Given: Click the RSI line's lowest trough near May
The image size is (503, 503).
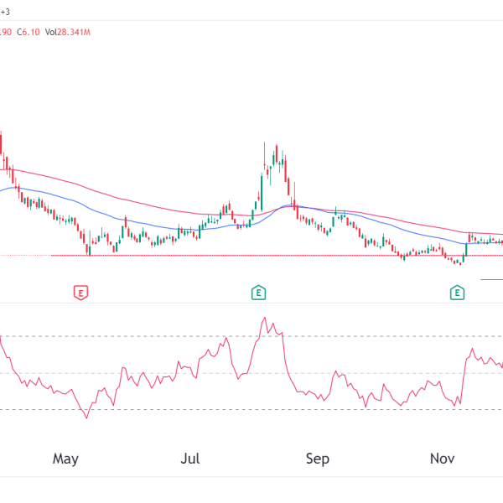Looking at the screenshot, I should pos(86,417).
